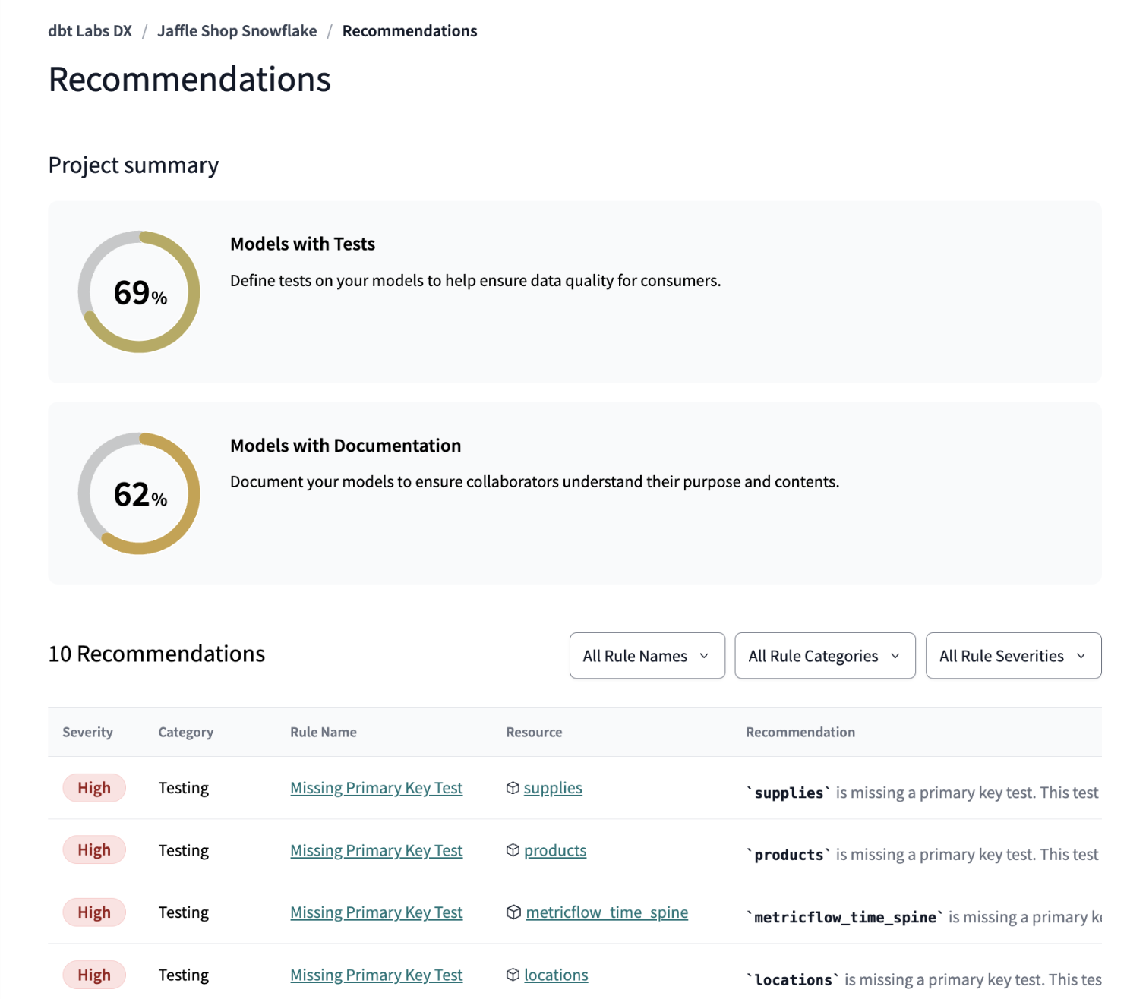Click the High badge in metricflow_time_spine row
The height and width of the screenshot is (999, 1127).
[93, 912]
